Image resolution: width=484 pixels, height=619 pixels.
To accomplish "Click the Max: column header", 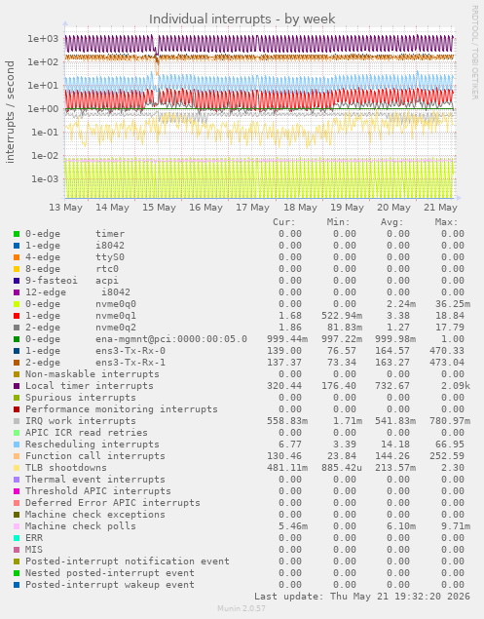I will tap(447, 222).
